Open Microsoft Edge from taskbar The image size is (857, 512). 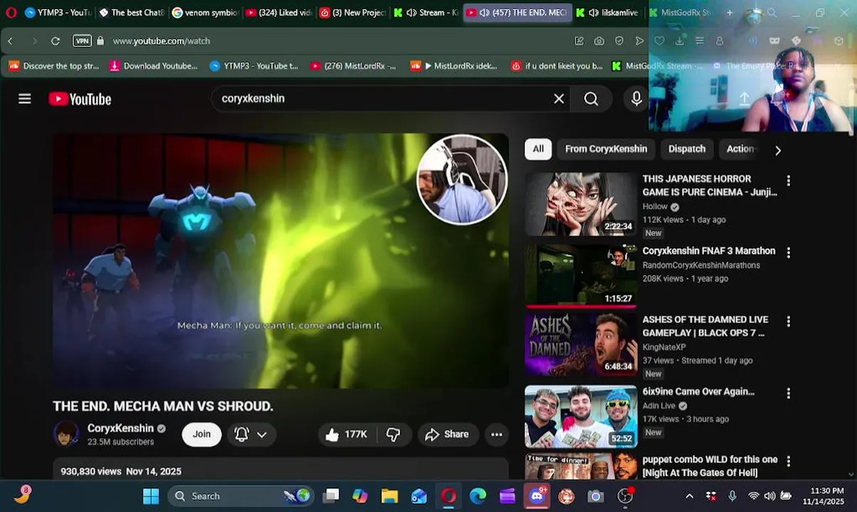(x=478, y=496)
